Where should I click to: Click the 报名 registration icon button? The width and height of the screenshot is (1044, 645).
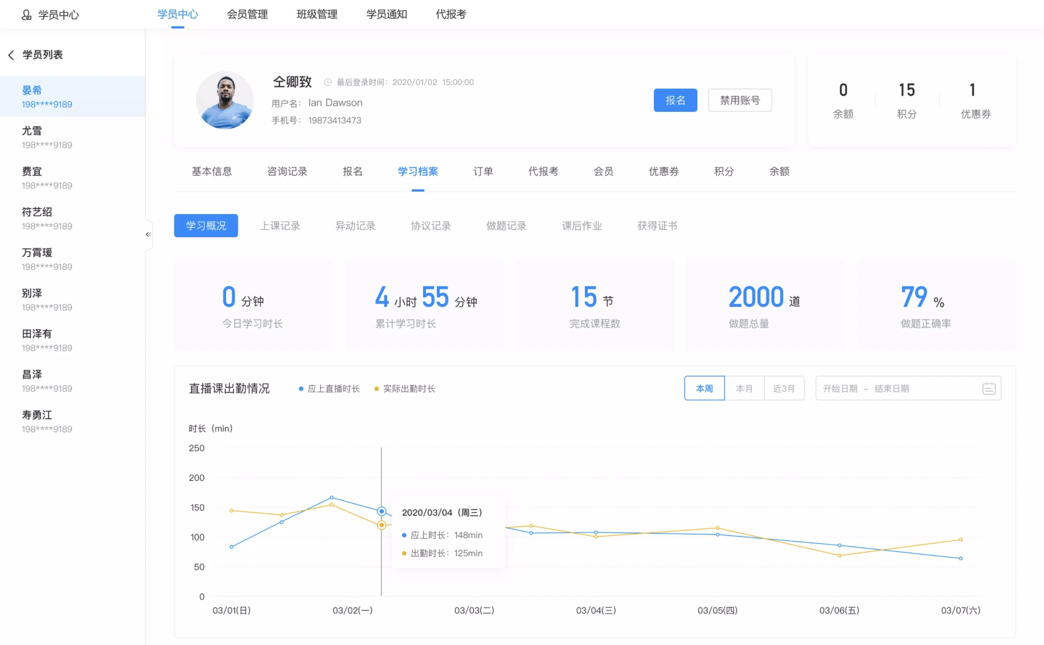click(675, 100)
